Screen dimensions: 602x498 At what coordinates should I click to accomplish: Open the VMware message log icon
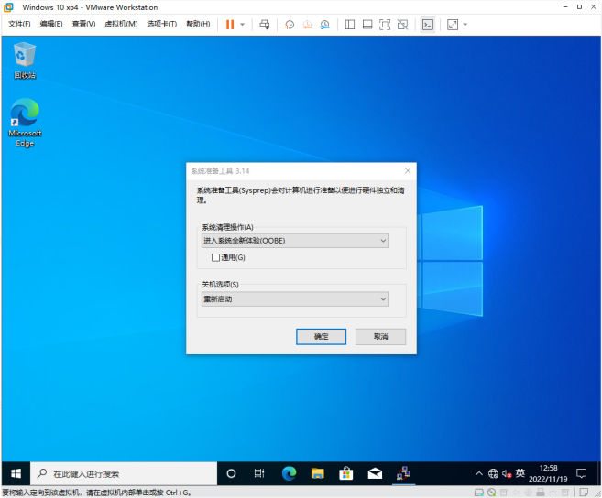coord(584,493)
